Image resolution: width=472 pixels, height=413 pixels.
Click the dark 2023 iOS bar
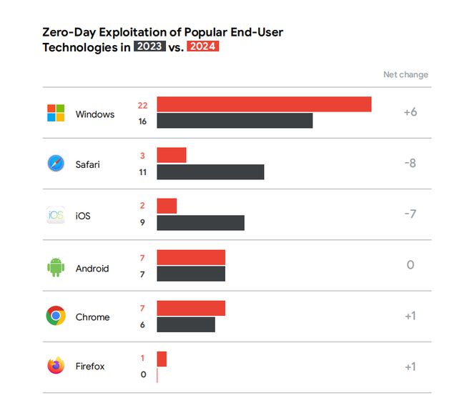click(200, 223)
